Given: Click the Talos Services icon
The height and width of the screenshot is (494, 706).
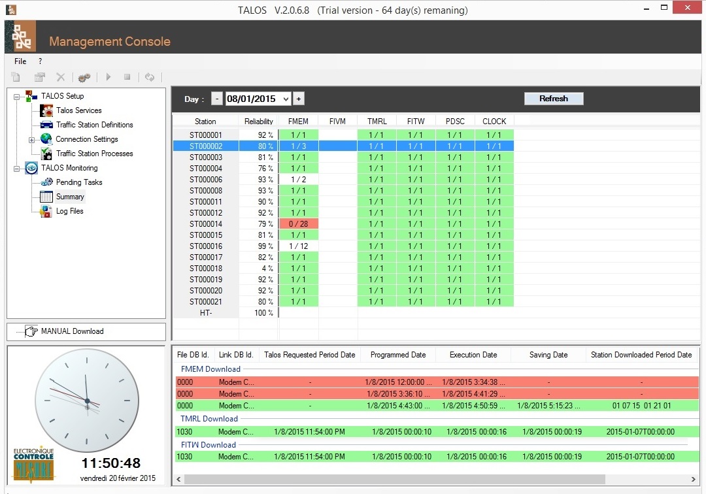Looking at the screenshot, I should click(x=46, y=110).
